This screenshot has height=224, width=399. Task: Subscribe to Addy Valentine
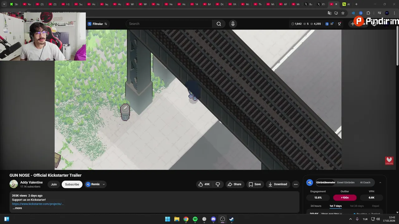72,184
